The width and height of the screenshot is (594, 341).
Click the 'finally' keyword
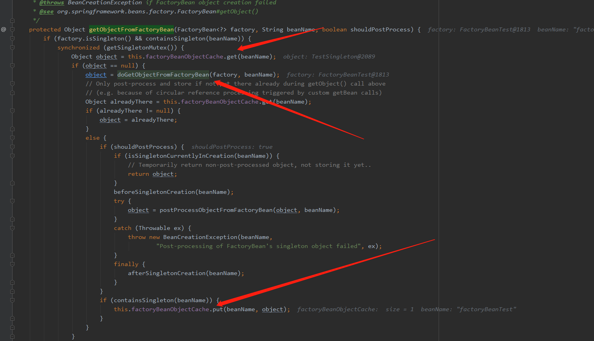pyautogui.click(x=126, y=264)
